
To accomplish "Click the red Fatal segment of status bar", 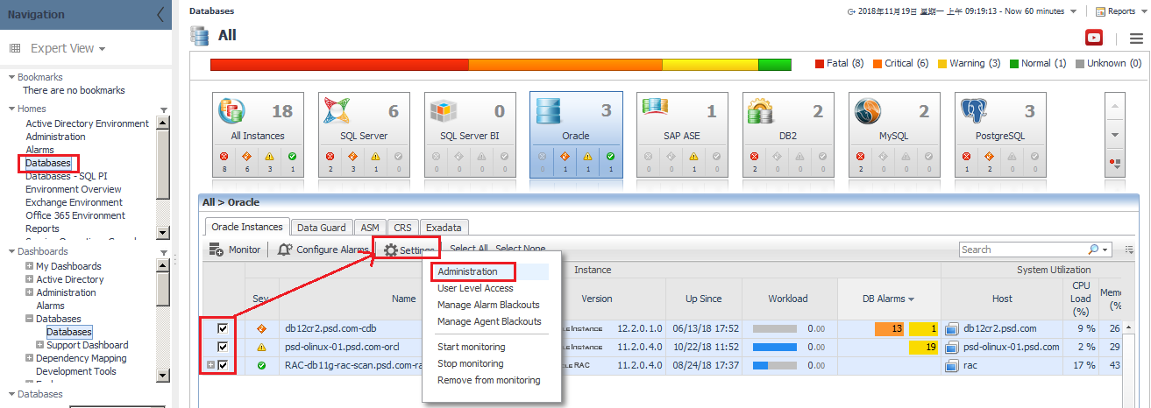I will [x=339, y=65].
